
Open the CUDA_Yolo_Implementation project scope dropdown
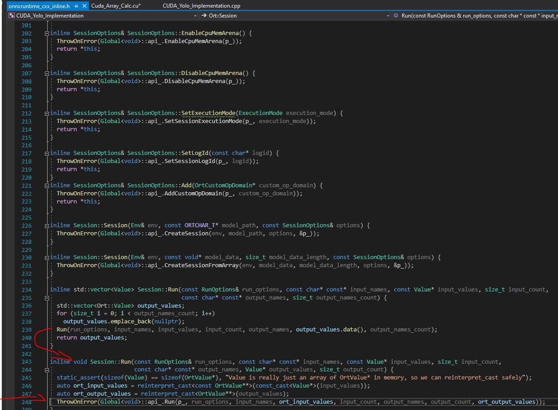click(x=102, y=15)
